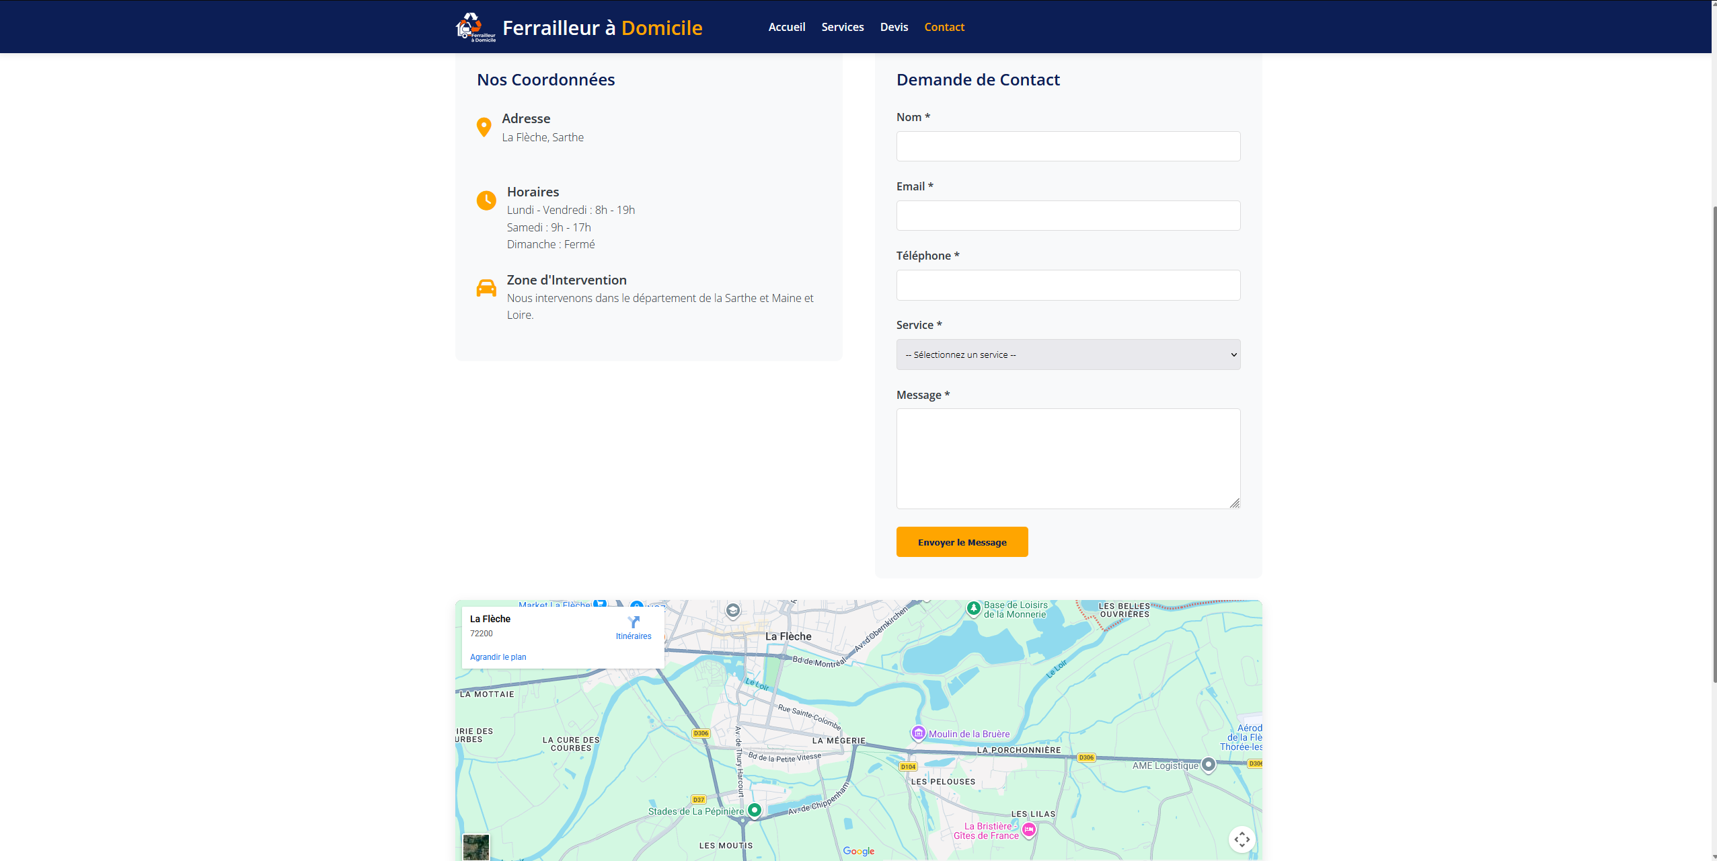Click the Moulin de la Bruère map marker
Viewport: 1717px width, 861px height.
(x=918, y=733)
